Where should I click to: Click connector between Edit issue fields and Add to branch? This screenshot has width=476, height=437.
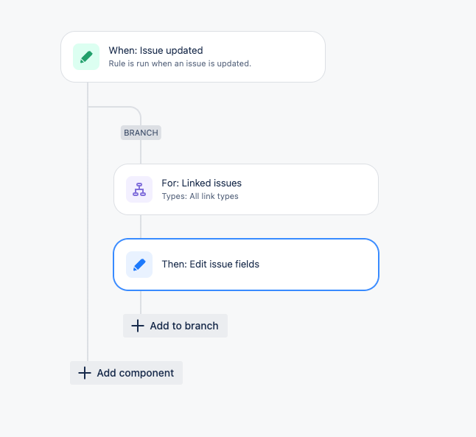(141, 302)
